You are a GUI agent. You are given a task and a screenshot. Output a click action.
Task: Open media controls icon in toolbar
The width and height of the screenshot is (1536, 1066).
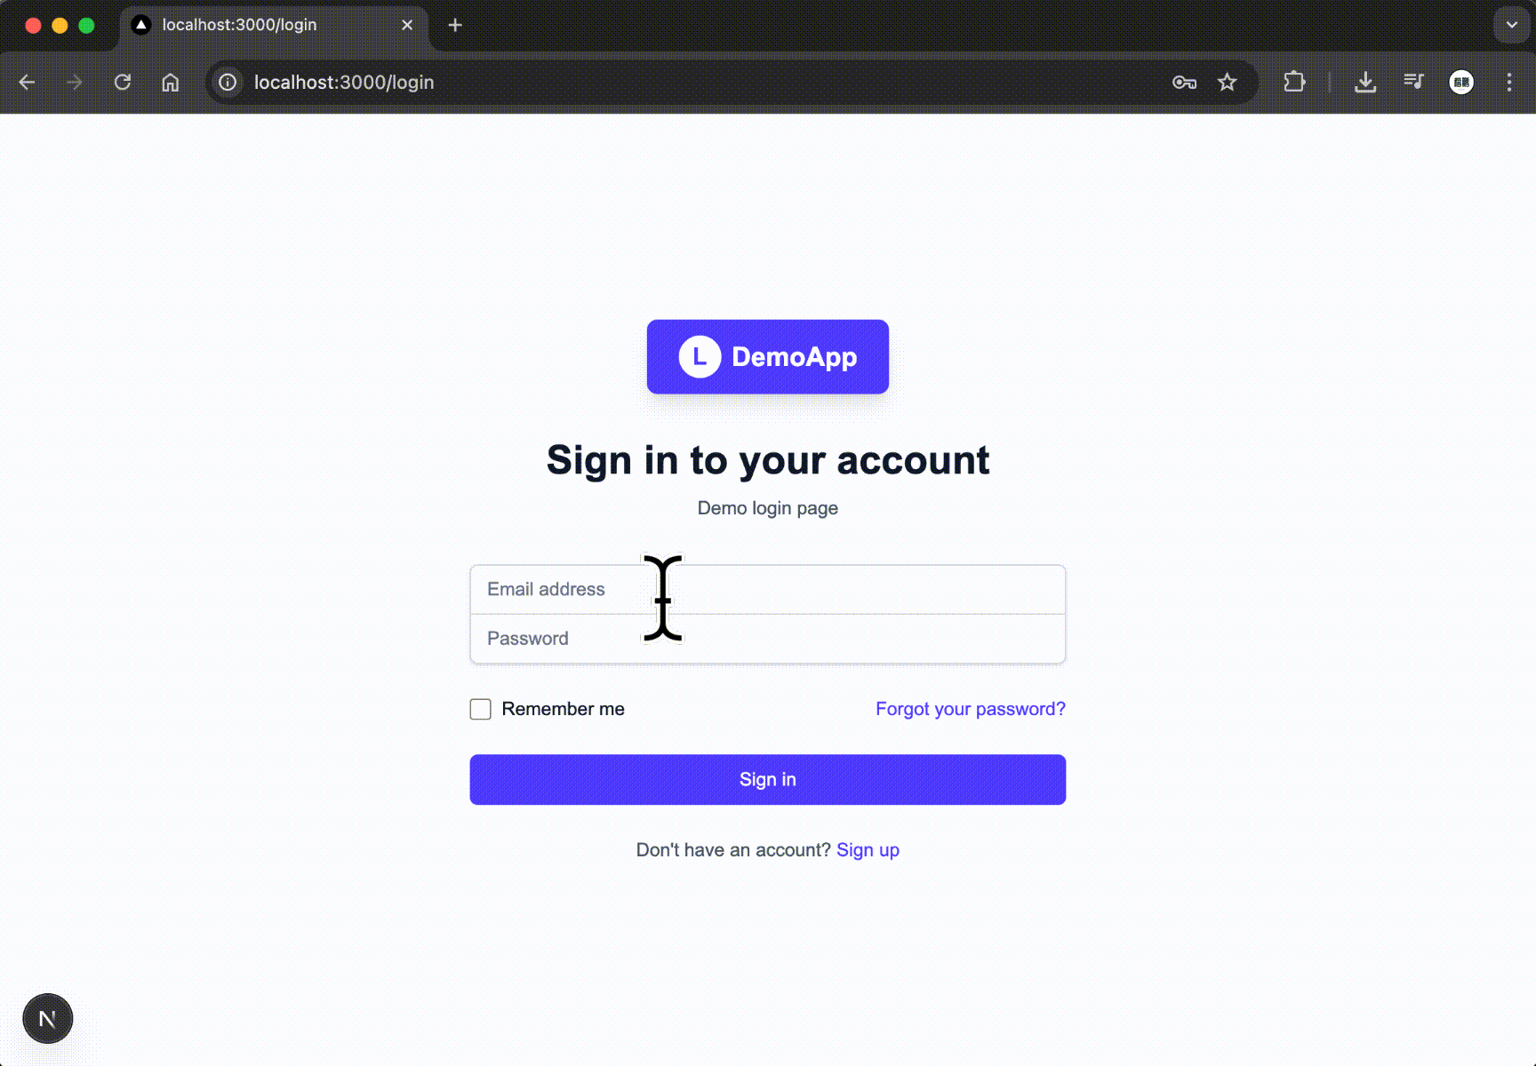[x=1413, y=83]
